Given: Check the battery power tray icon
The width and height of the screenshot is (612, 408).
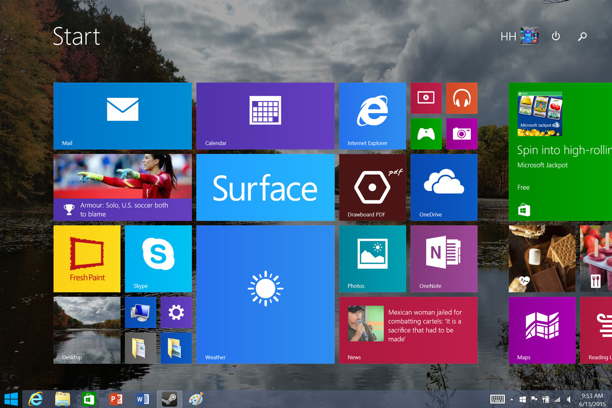Looking at the screenshot, I should point(546,400).
